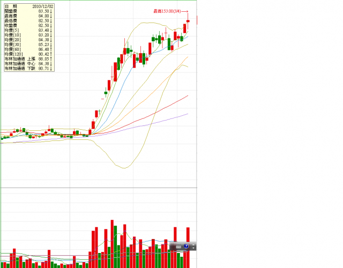This screenshot has height=268, width=343.
Task: Click the date value 2010/12/02
Action: 43,6
